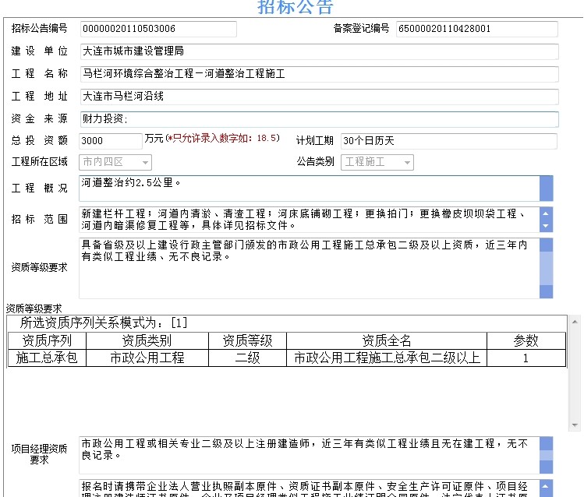Click the 资质全名 column header
Viewport: 584px width, 497px height.
click(x=387, y=340)
